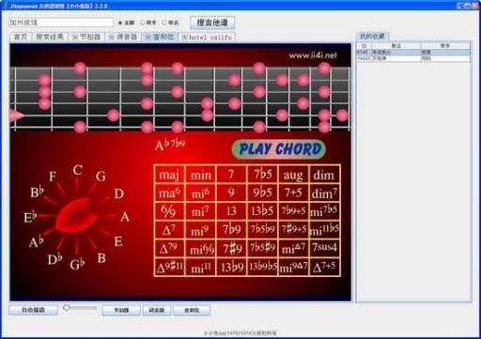Image resolution: width=481 pixels, height=339 pixels.
Task: Click the ID column header in favorites
Action: 365,46
